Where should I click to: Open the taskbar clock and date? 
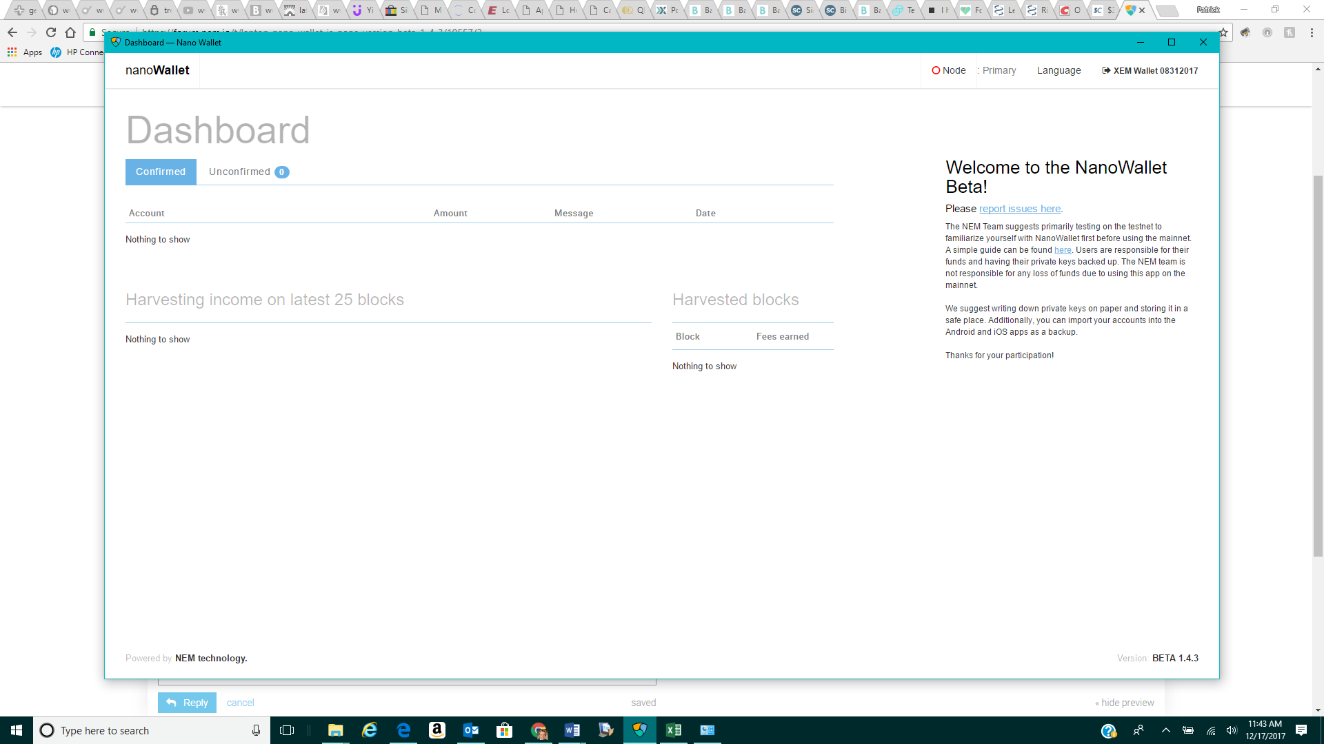pyautogui.click(x=1265, y=730)
